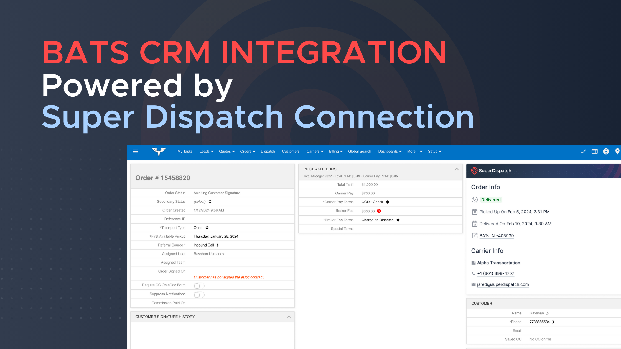The image size is (621, 349).
Task: Open the Dispatch menu item
Action: 268,151
